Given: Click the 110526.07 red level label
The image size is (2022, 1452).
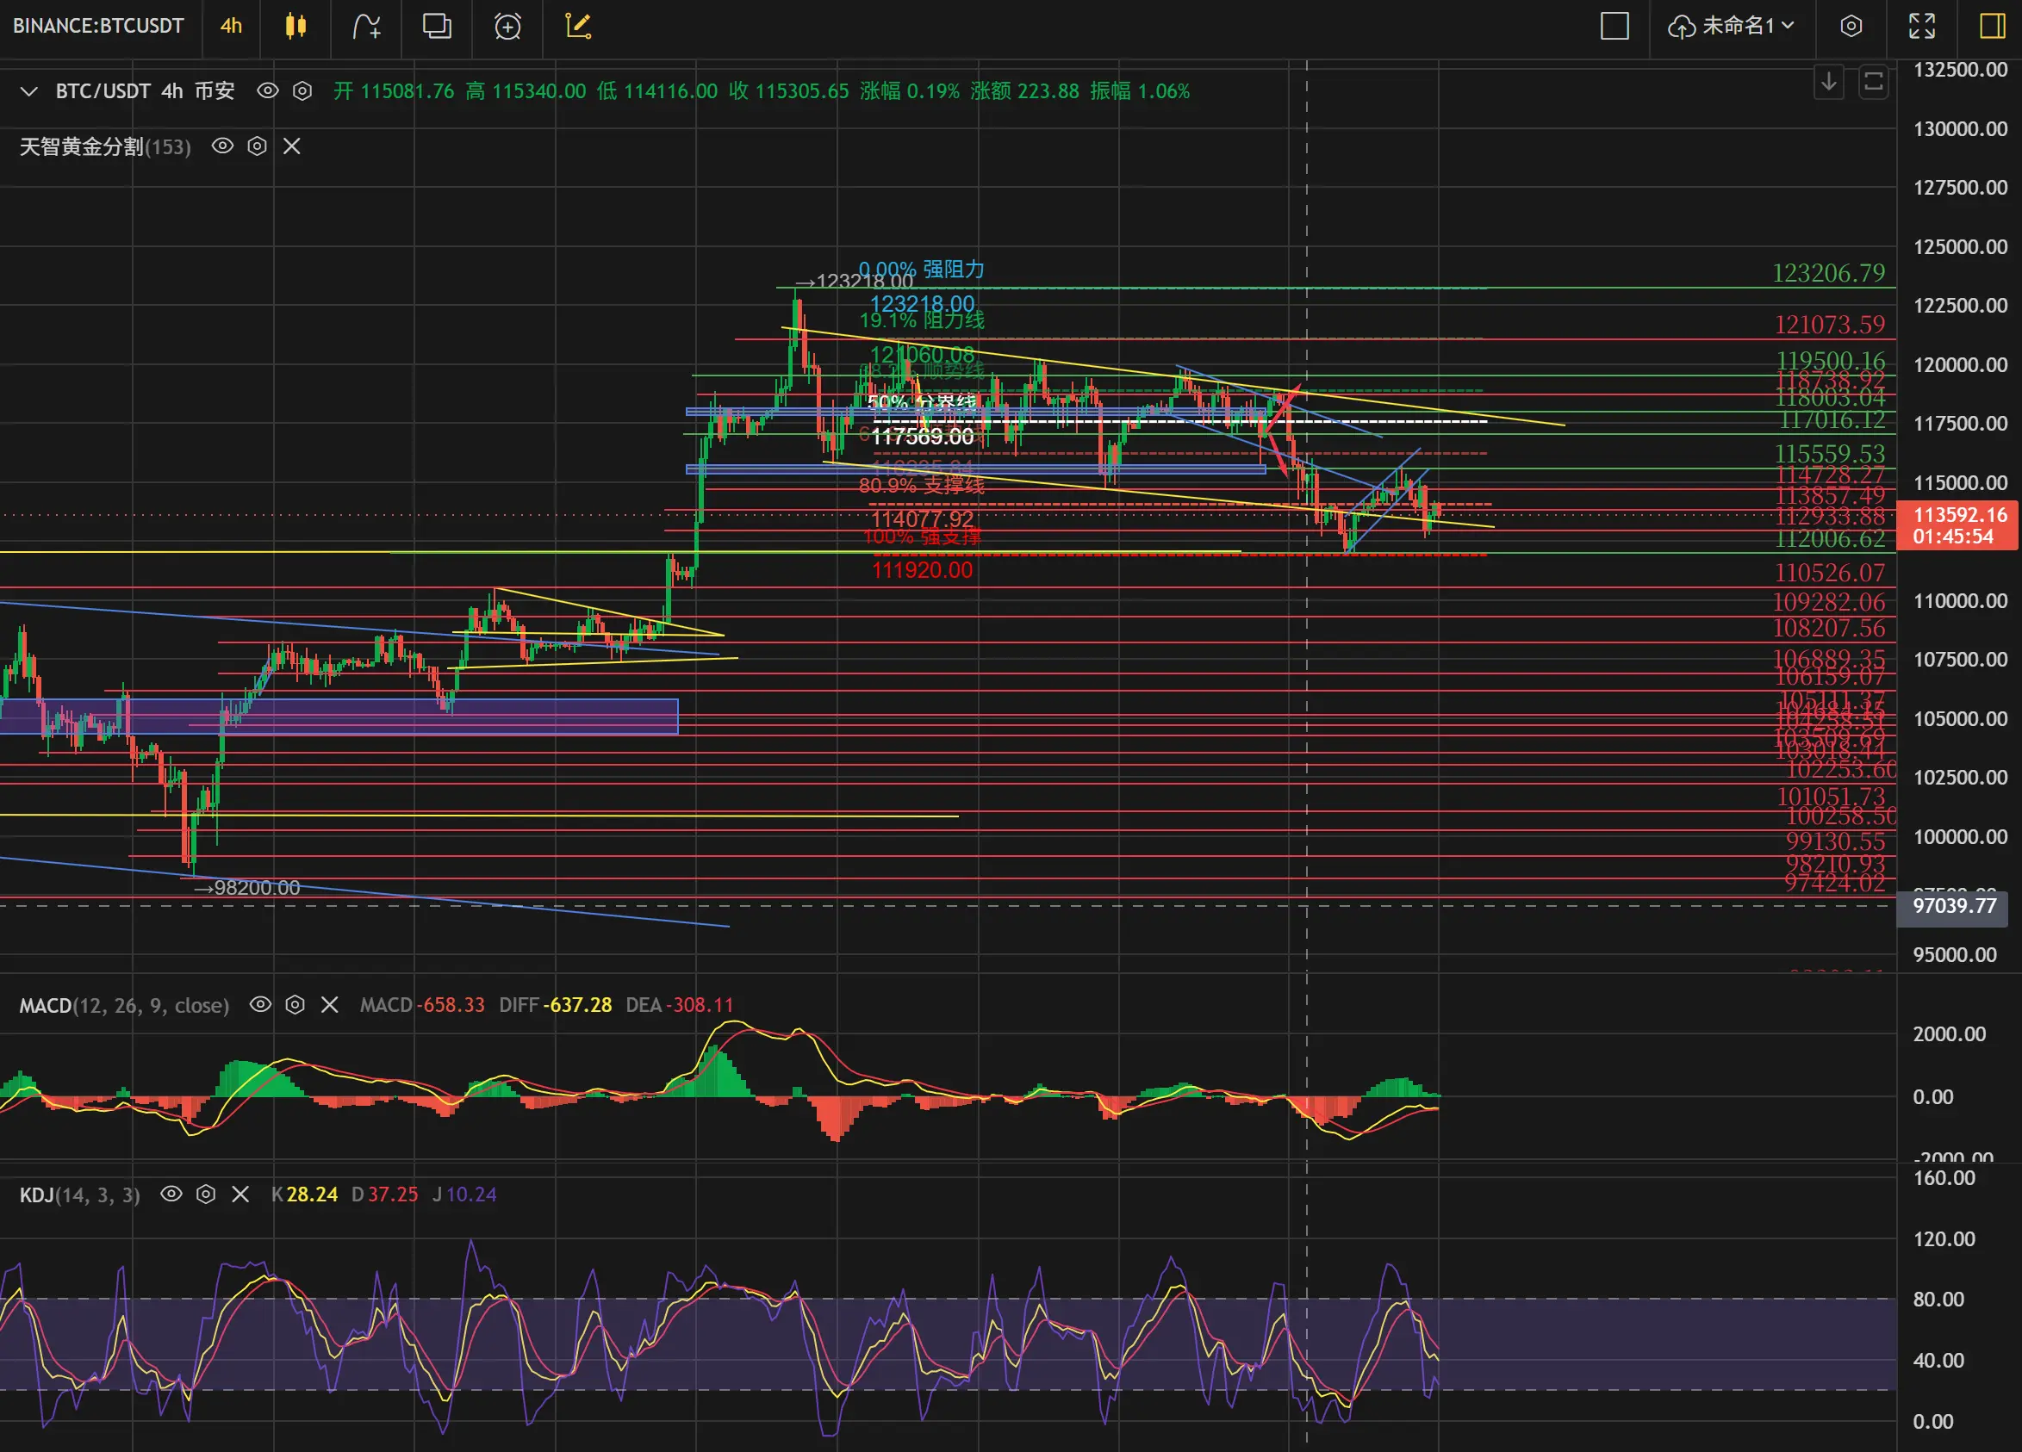Looking at the screenshot, I should click(1829, 572).
